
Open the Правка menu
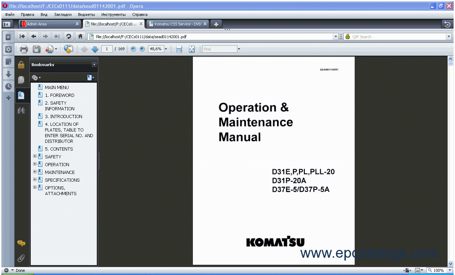(x=27, y=14)
